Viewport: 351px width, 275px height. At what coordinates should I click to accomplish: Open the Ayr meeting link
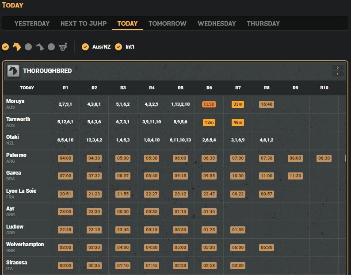coord(10,209)
